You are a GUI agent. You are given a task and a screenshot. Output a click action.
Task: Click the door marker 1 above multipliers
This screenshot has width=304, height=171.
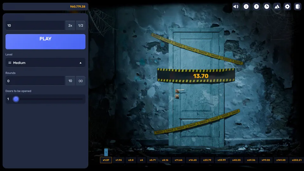click(106, 152)
